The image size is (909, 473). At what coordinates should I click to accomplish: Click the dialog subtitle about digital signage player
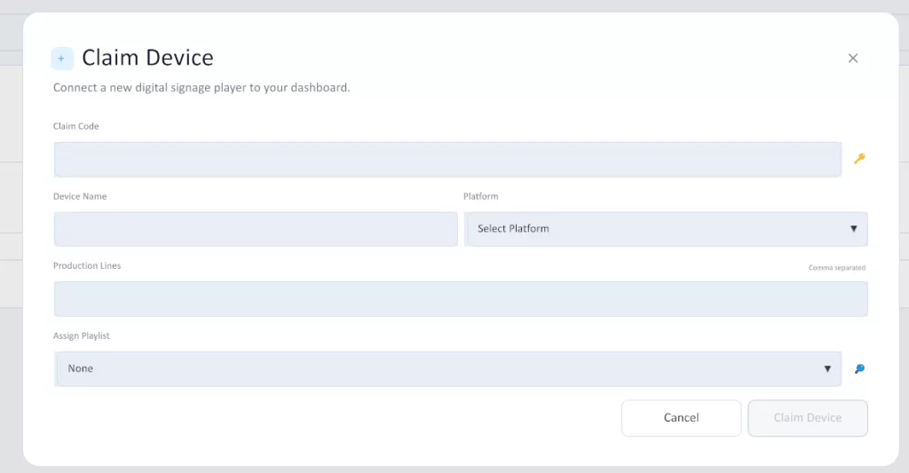tap(202, 88)
